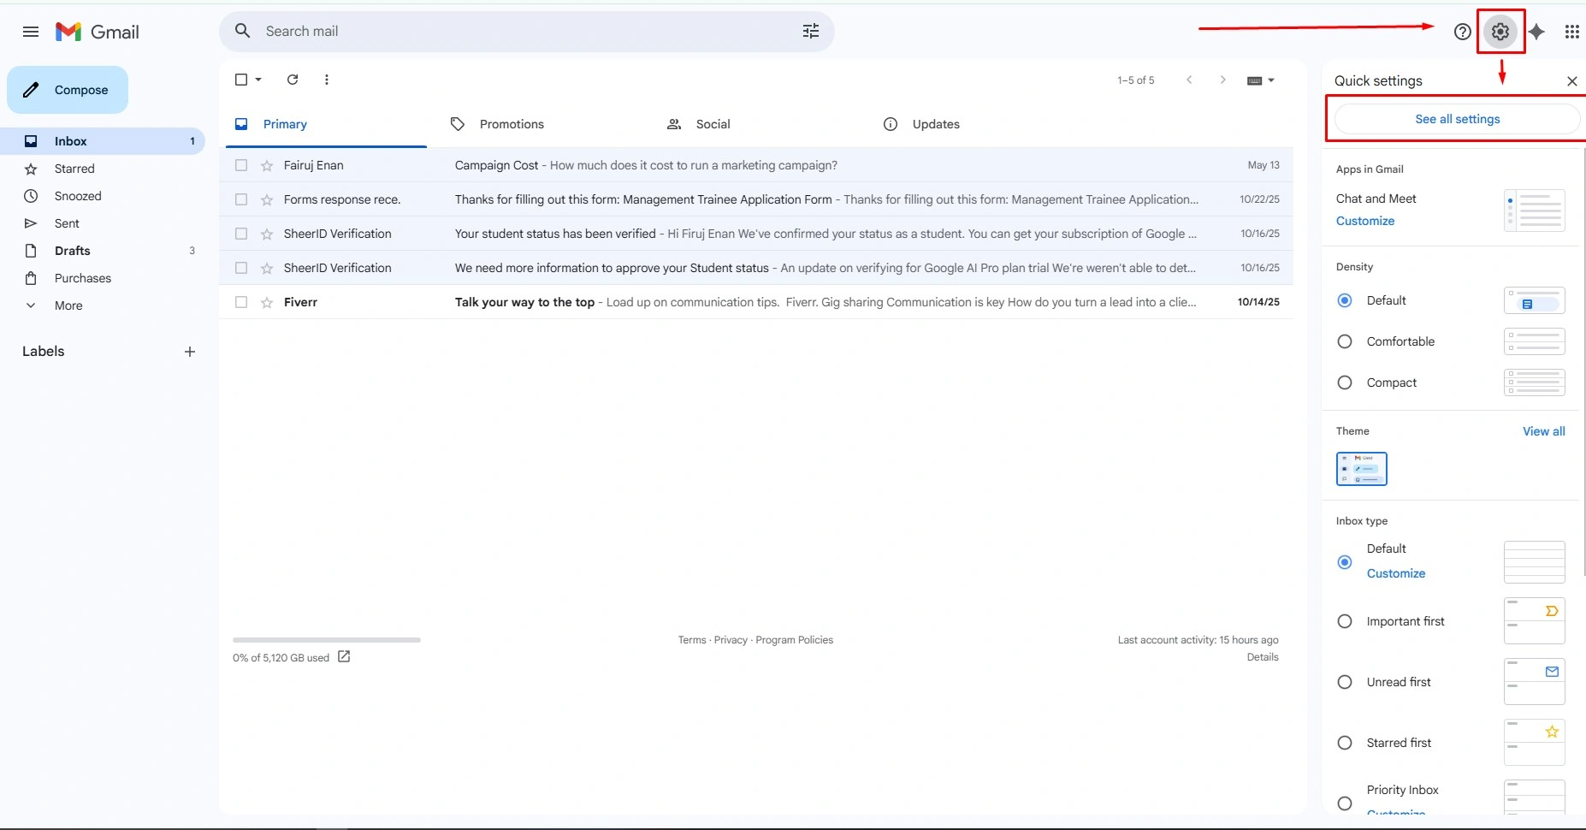Open the Inbox folder
This screenshot has height=830, width=1586.
pyautogui.click(x=103, y=141)
